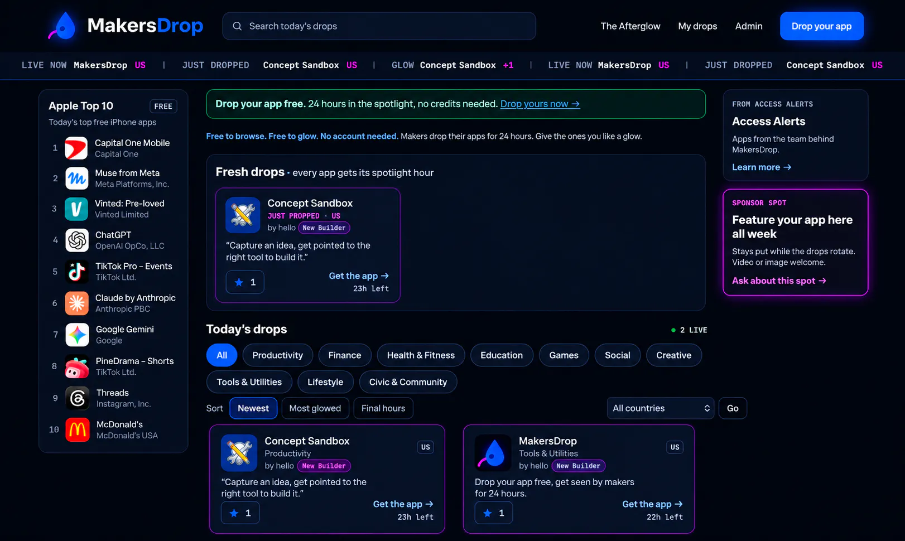Open the ChatGPT app icon
Screen dimensions: 905x541
(77, 240)
